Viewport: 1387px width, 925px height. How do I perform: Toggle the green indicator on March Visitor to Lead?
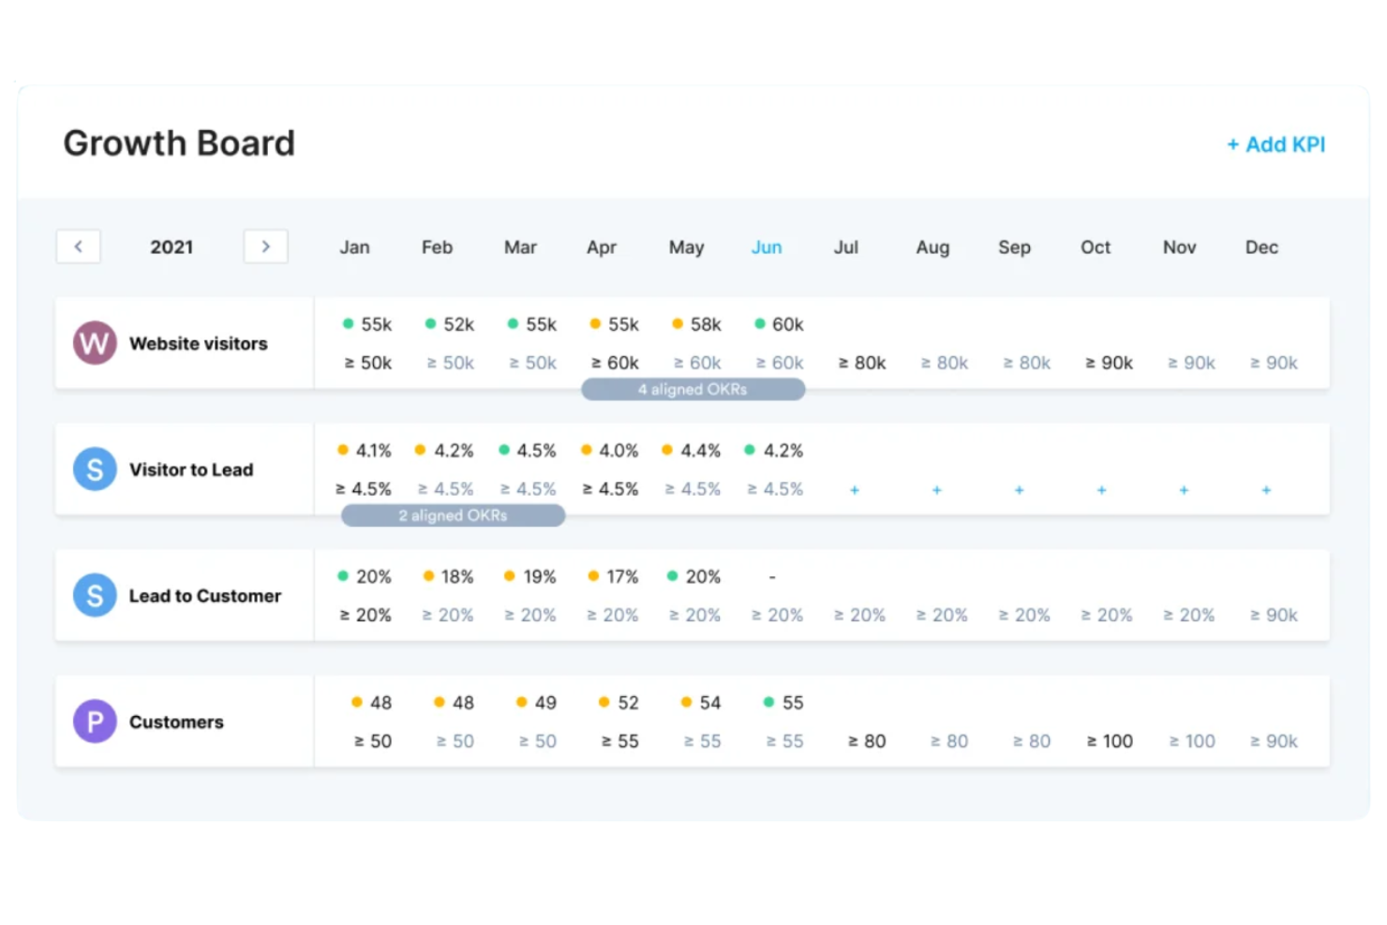pos(506,450)
